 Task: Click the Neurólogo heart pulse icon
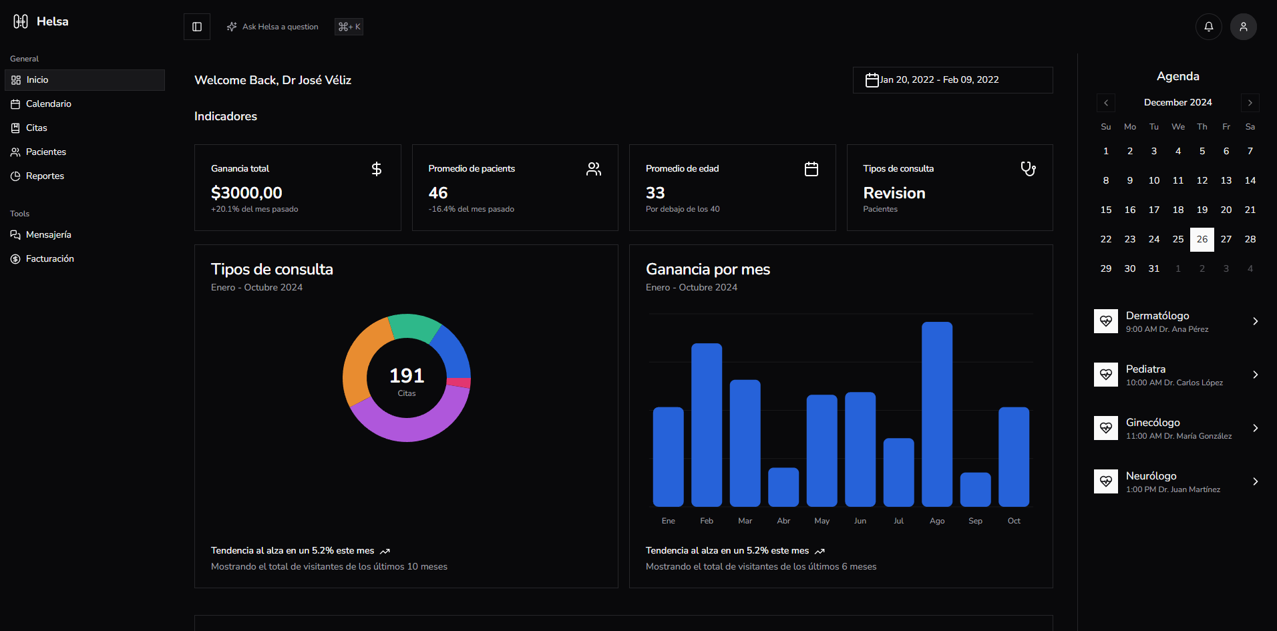1106,481
